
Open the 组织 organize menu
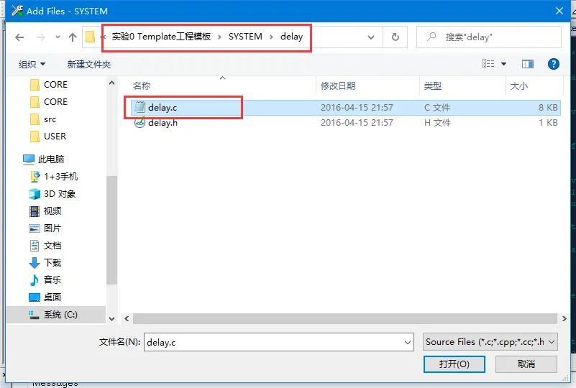32,65
